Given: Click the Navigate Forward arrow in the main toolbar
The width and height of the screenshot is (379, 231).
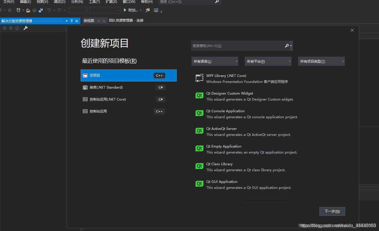Looking at the screenshot, I should coord(9,10).
